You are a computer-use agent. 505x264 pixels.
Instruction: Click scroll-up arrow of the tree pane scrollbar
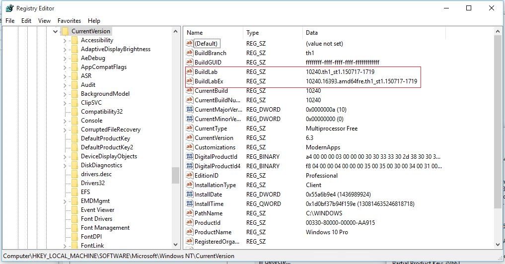175,32
